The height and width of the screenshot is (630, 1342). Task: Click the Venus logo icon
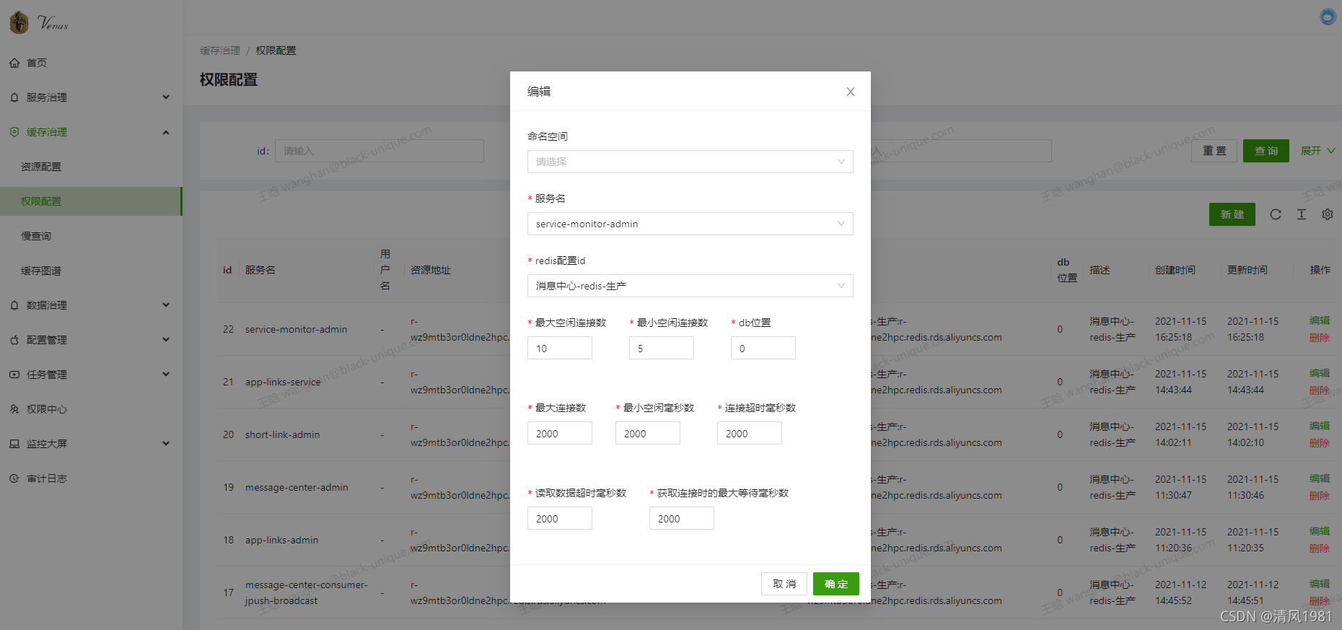click(19, 22)
